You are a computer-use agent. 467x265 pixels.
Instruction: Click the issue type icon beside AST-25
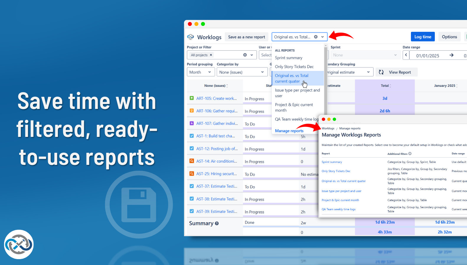[x=192, y=174]
